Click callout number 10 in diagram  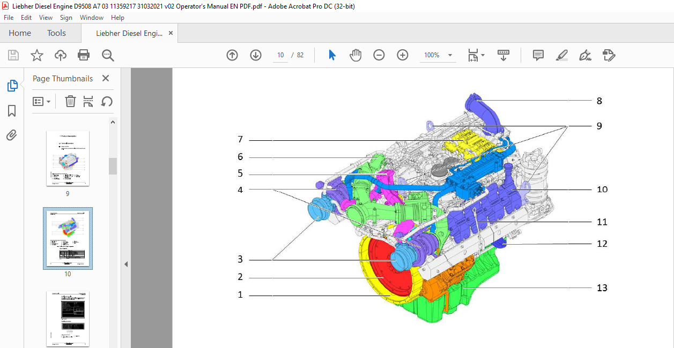602,189
